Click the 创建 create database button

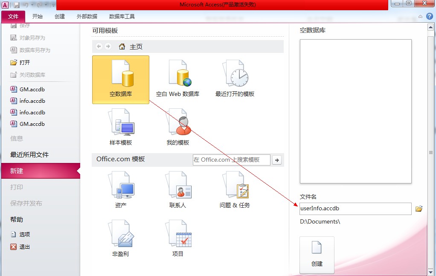317,255
